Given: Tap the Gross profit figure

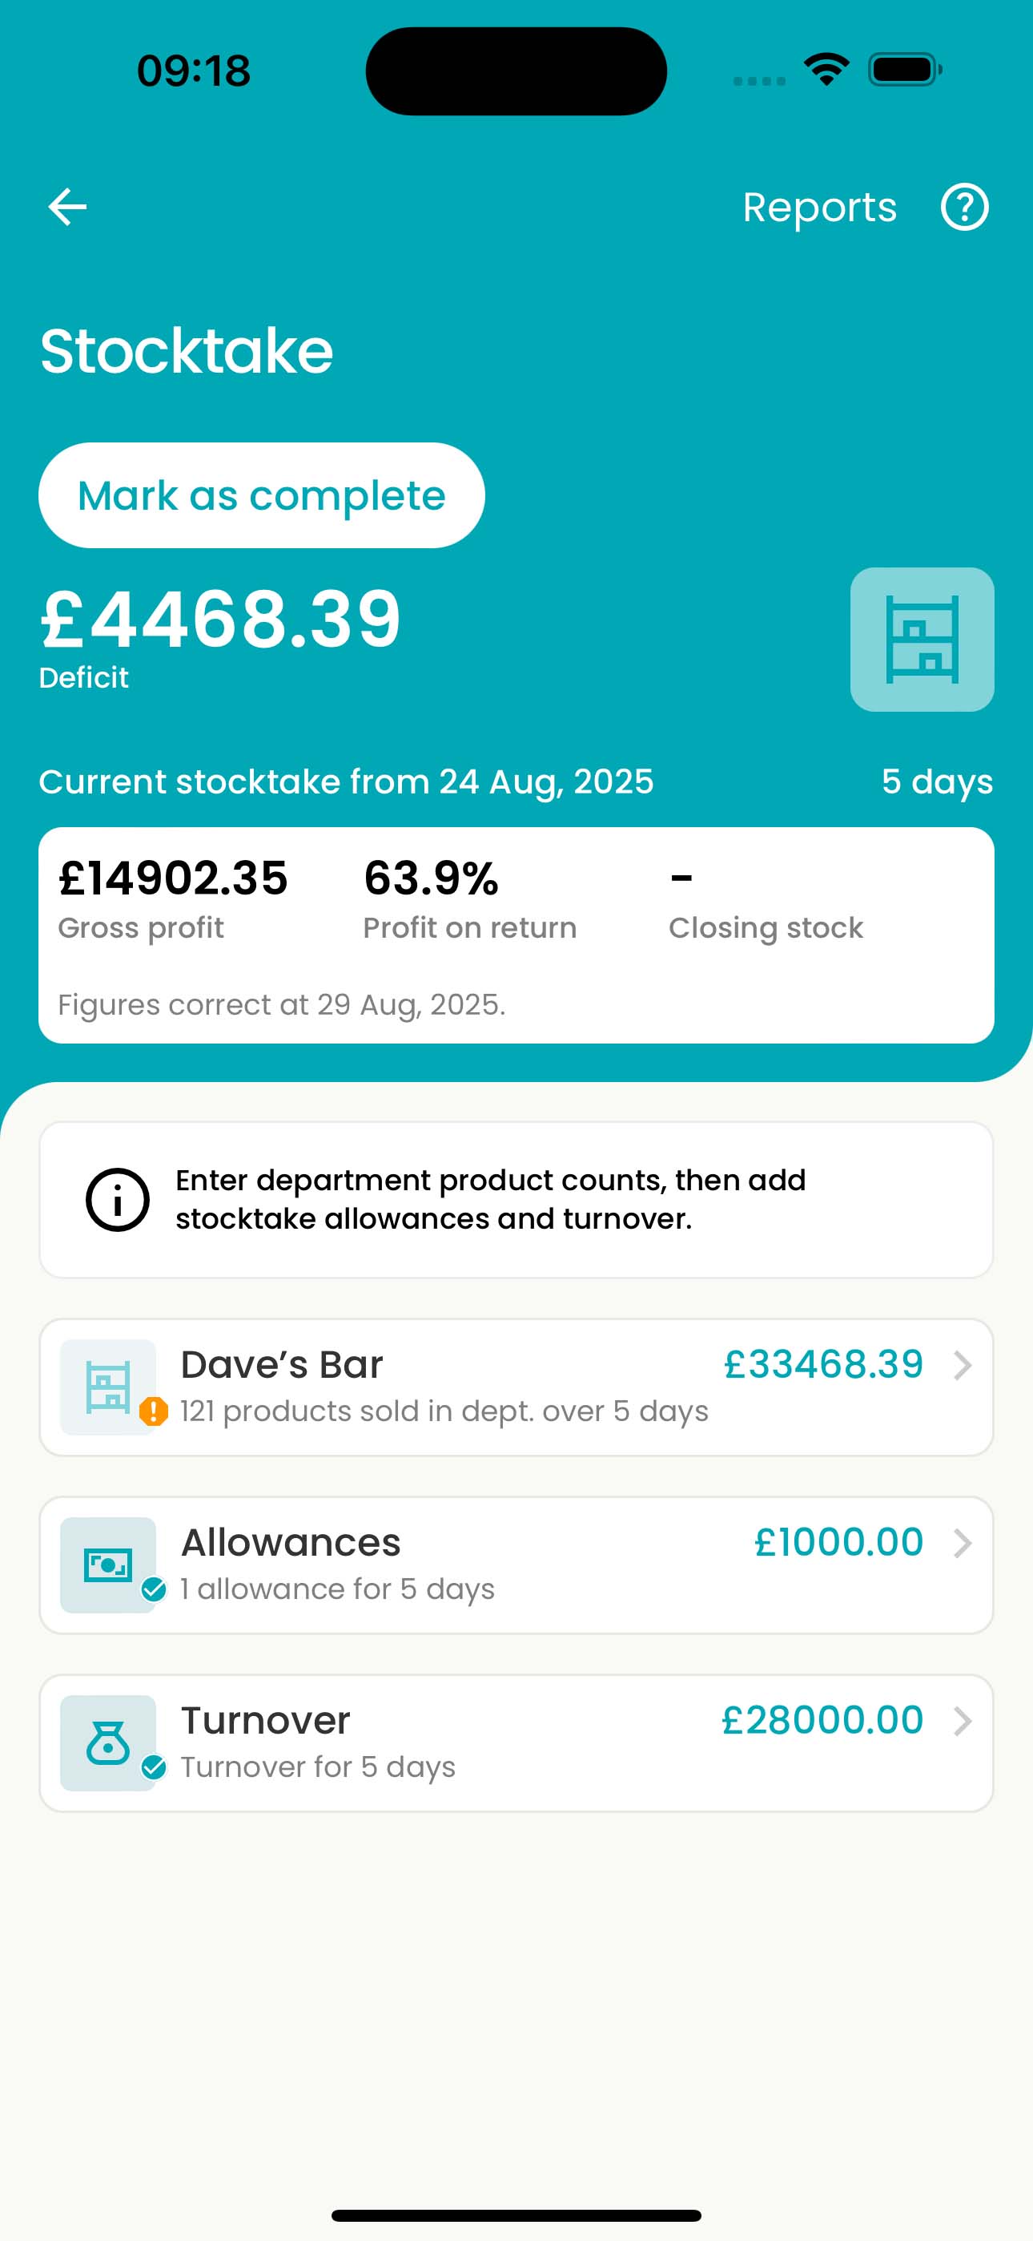Looking at the screenshot, I should 173,878.
